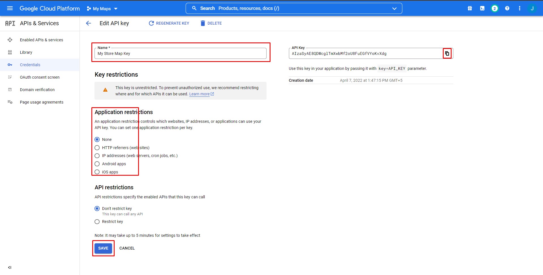This screenshot has width=543, height=275.
Task: Click the API logo in sidebar header
Action: pyautogui.click(x=10, y=23)
